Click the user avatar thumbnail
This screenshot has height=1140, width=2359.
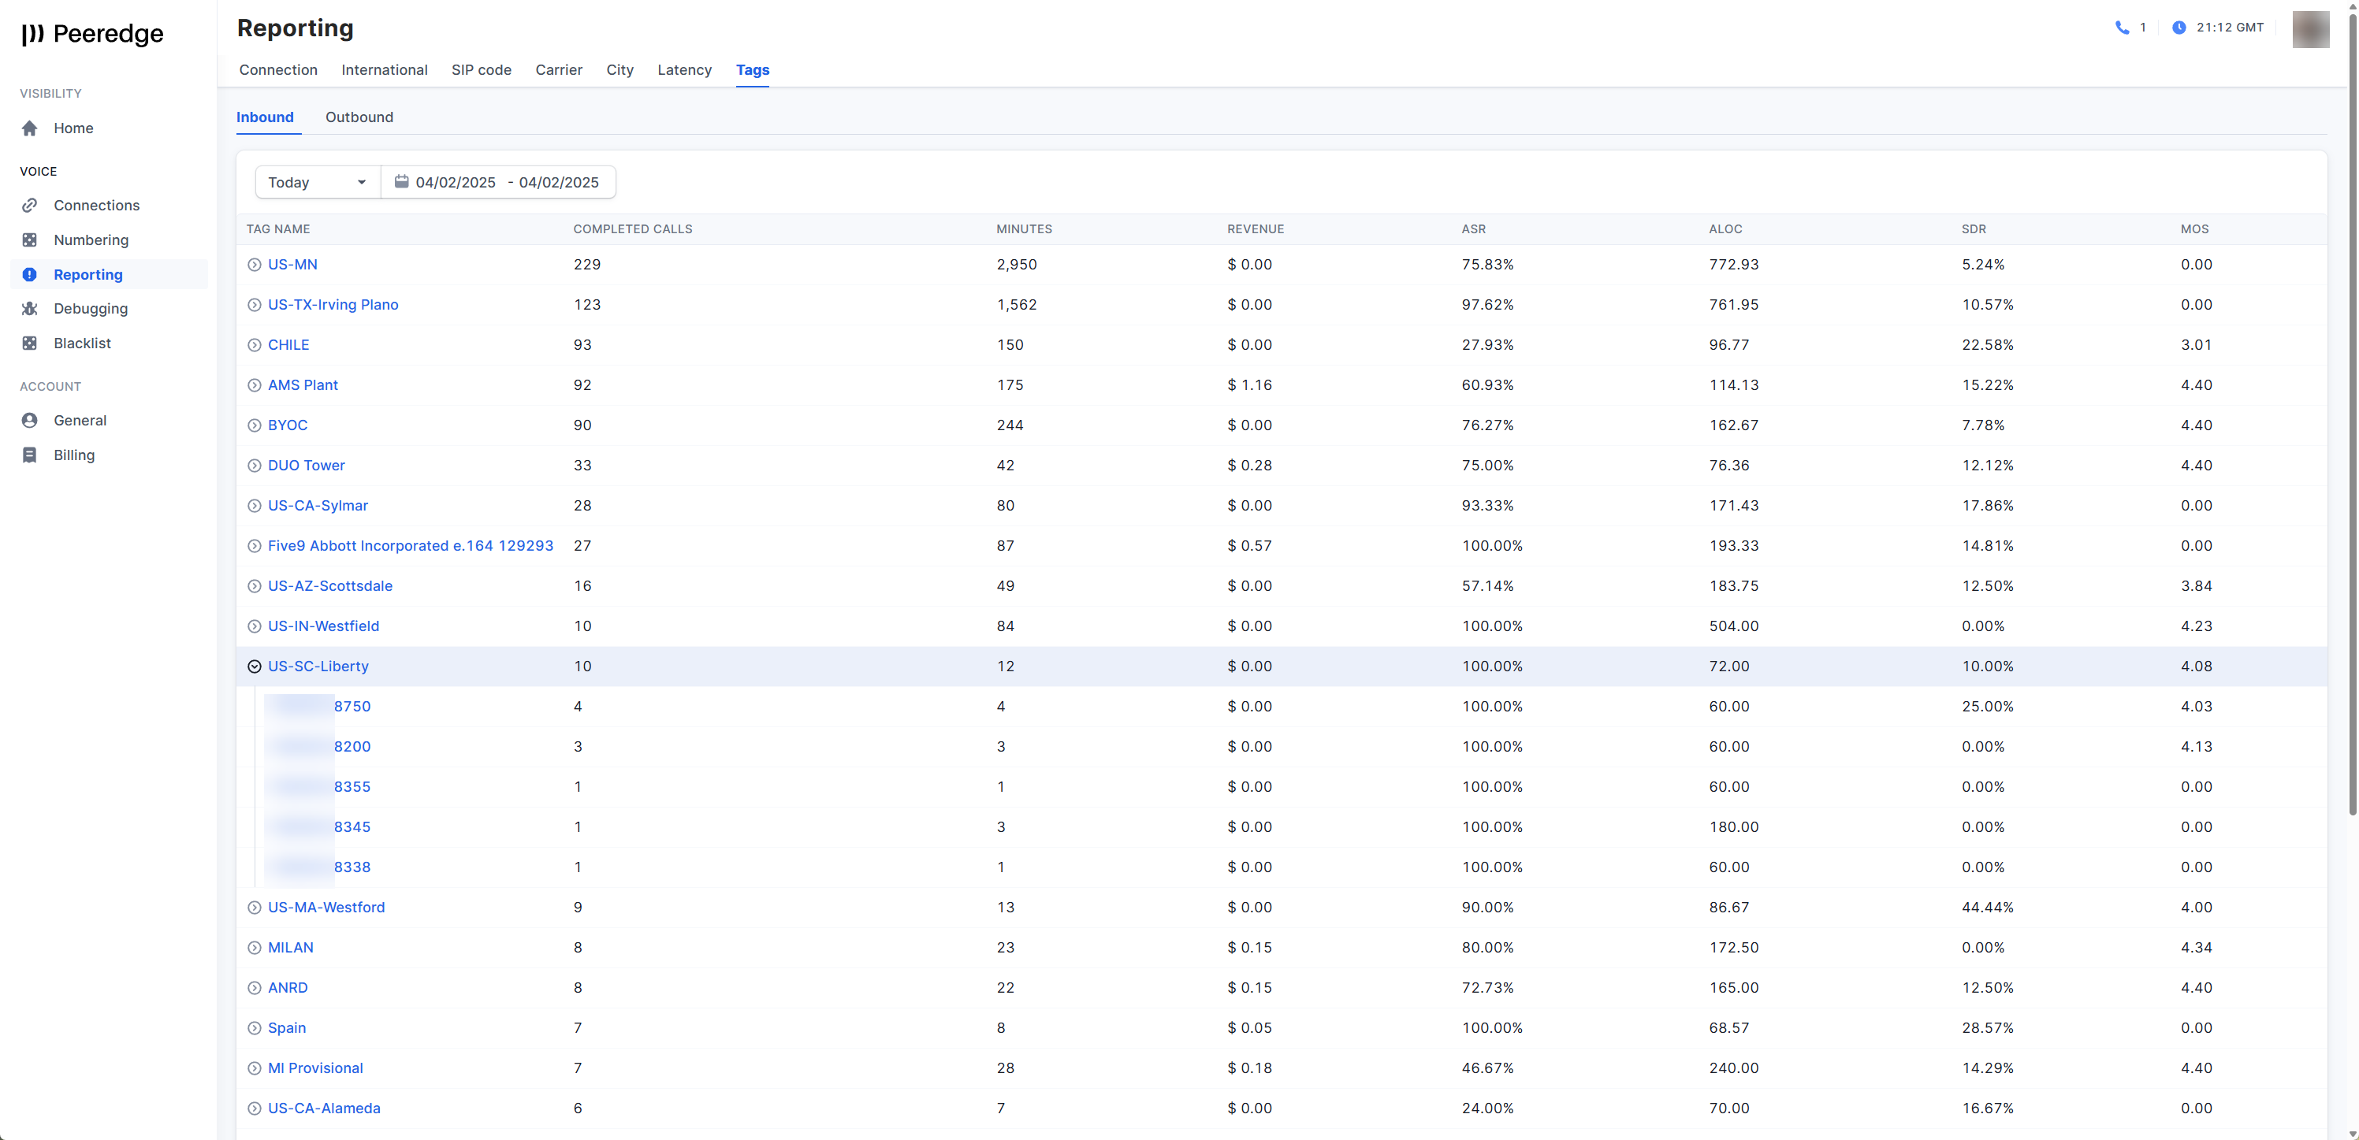coord(2309,29)
